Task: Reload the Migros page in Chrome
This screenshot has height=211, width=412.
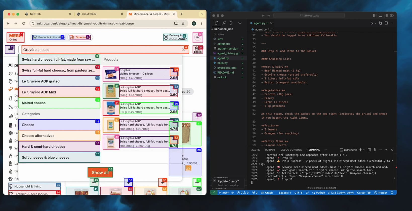Action: click(24, 23)
